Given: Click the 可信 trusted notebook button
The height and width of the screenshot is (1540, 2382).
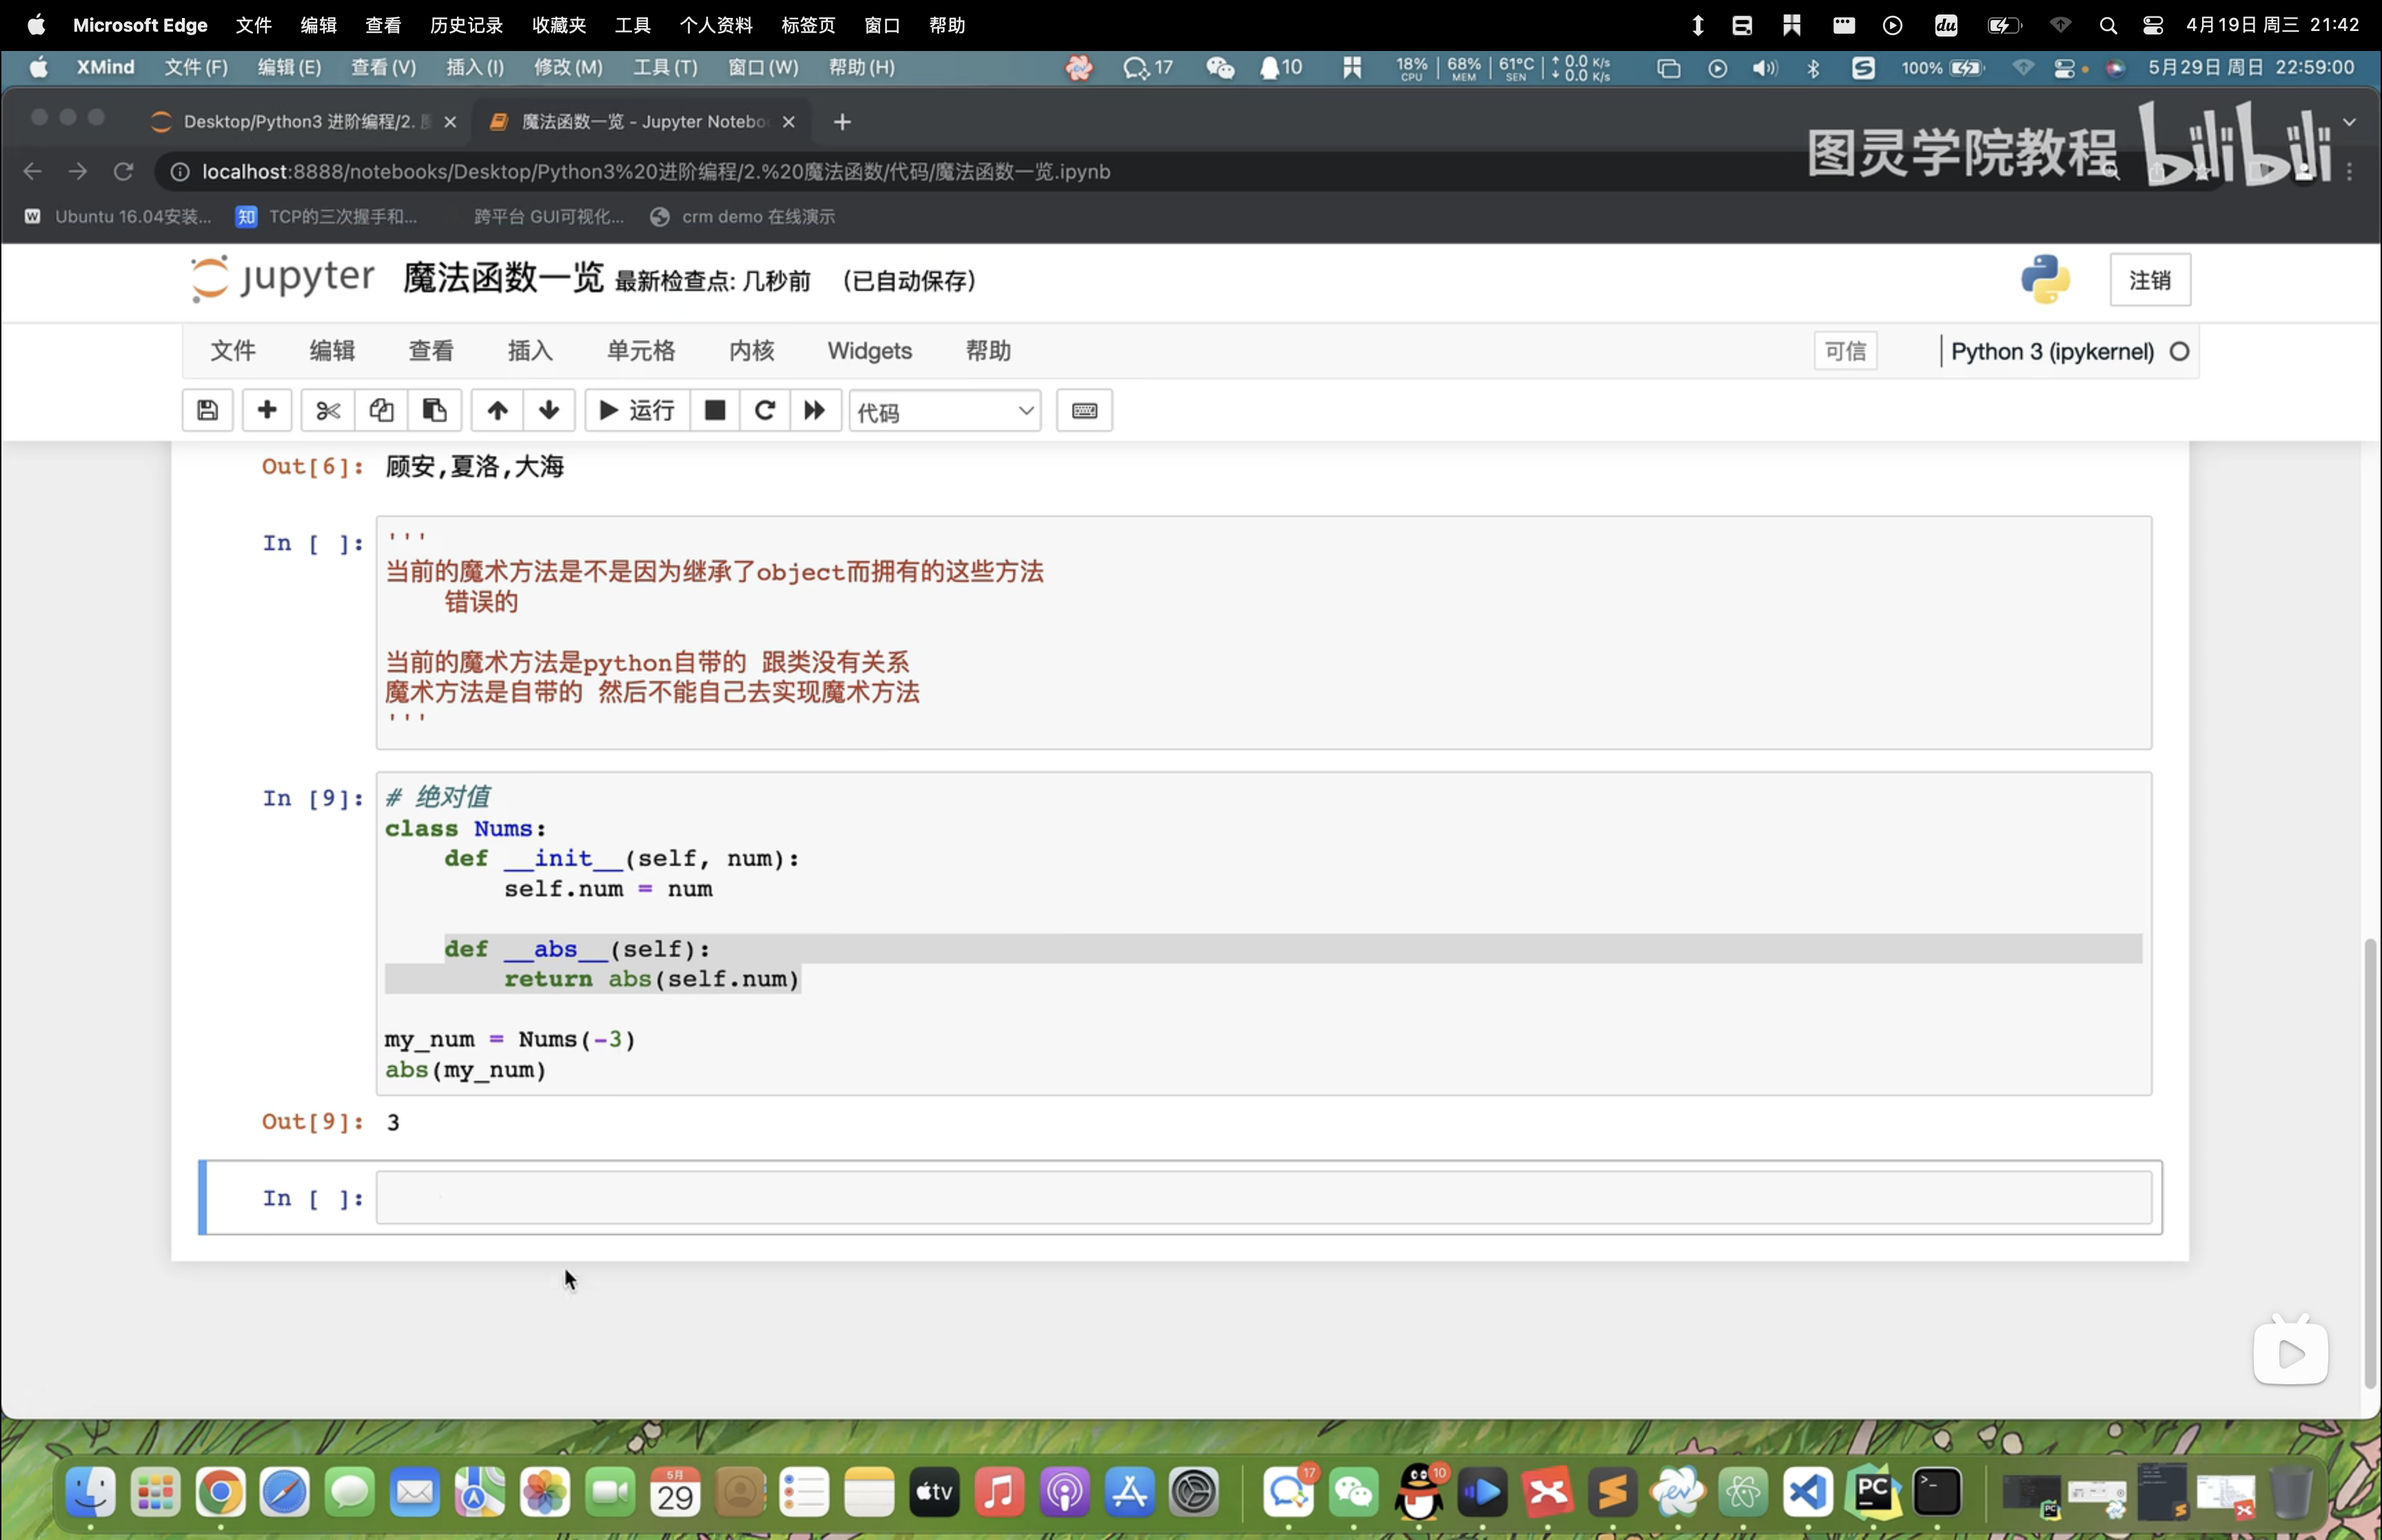Looking at the screenshot, I should coord(1845,351).
